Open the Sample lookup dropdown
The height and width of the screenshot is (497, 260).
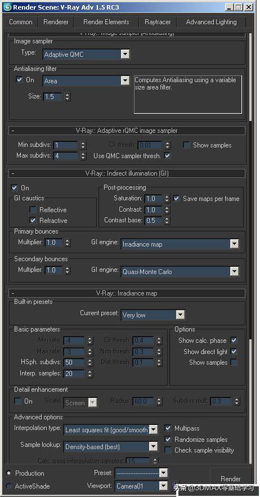pos(111,446)
